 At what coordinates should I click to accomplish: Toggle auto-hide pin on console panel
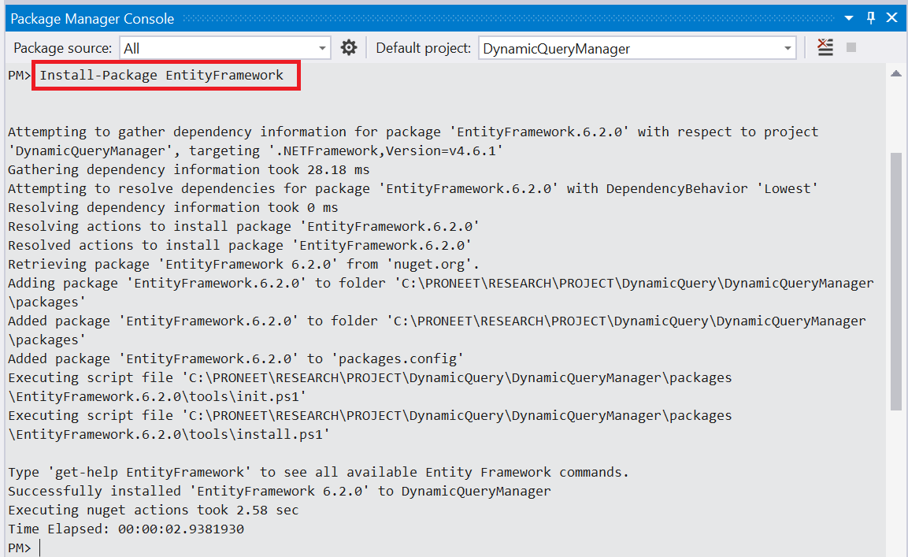[x=871, y=18]
